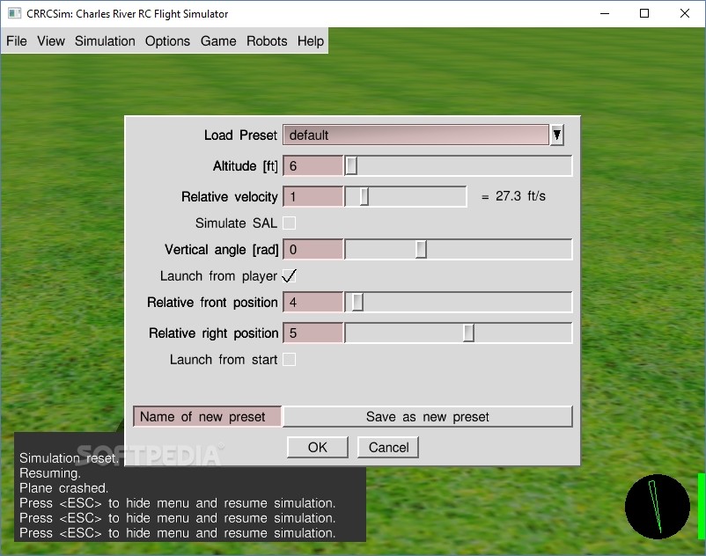Open the Options menu

(167, 41)
